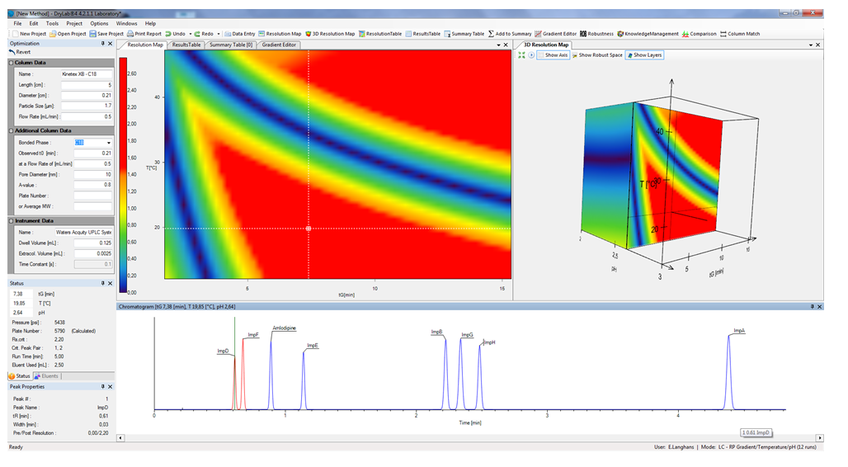Collapse the Instrument Data section
The image size is (848, 467).
tap(12, 221)
